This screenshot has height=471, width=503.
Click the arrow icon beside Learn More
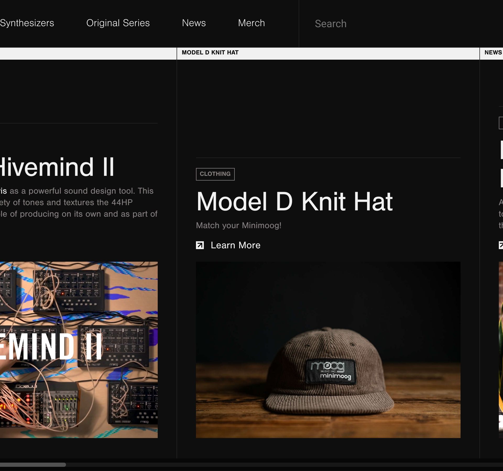click(x=200, y=245)
